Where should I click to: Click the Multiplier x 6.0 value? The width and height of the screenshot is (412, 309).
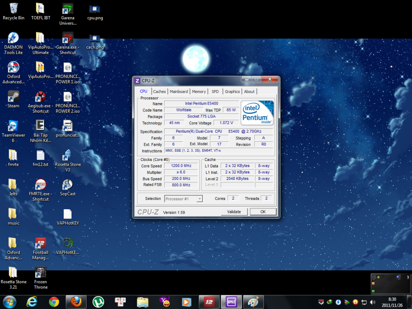(181, 172)
